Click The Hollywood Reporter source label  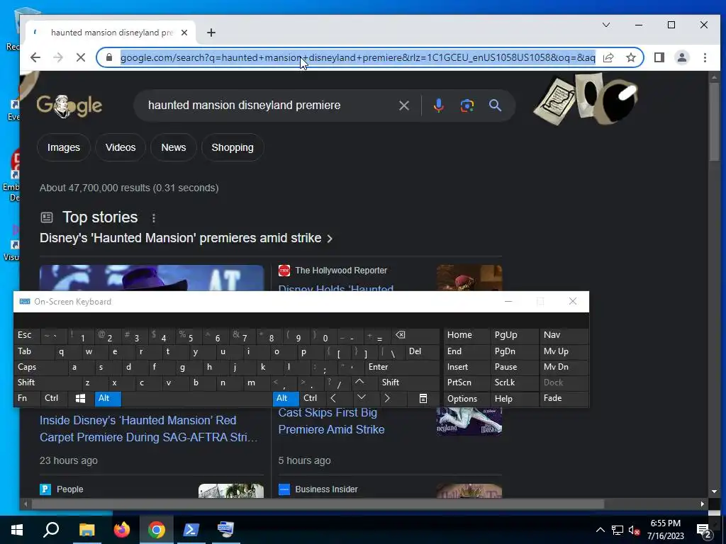pos(341,270)
